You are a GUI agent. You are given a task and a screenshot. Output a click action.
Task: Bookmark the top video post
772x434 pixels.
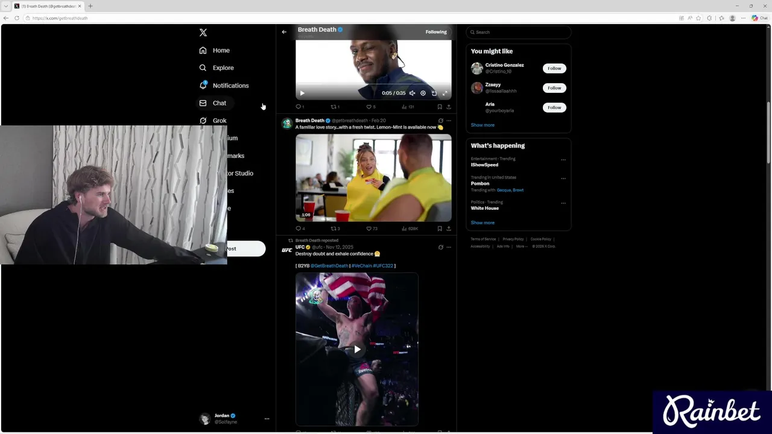click(440, 107)
